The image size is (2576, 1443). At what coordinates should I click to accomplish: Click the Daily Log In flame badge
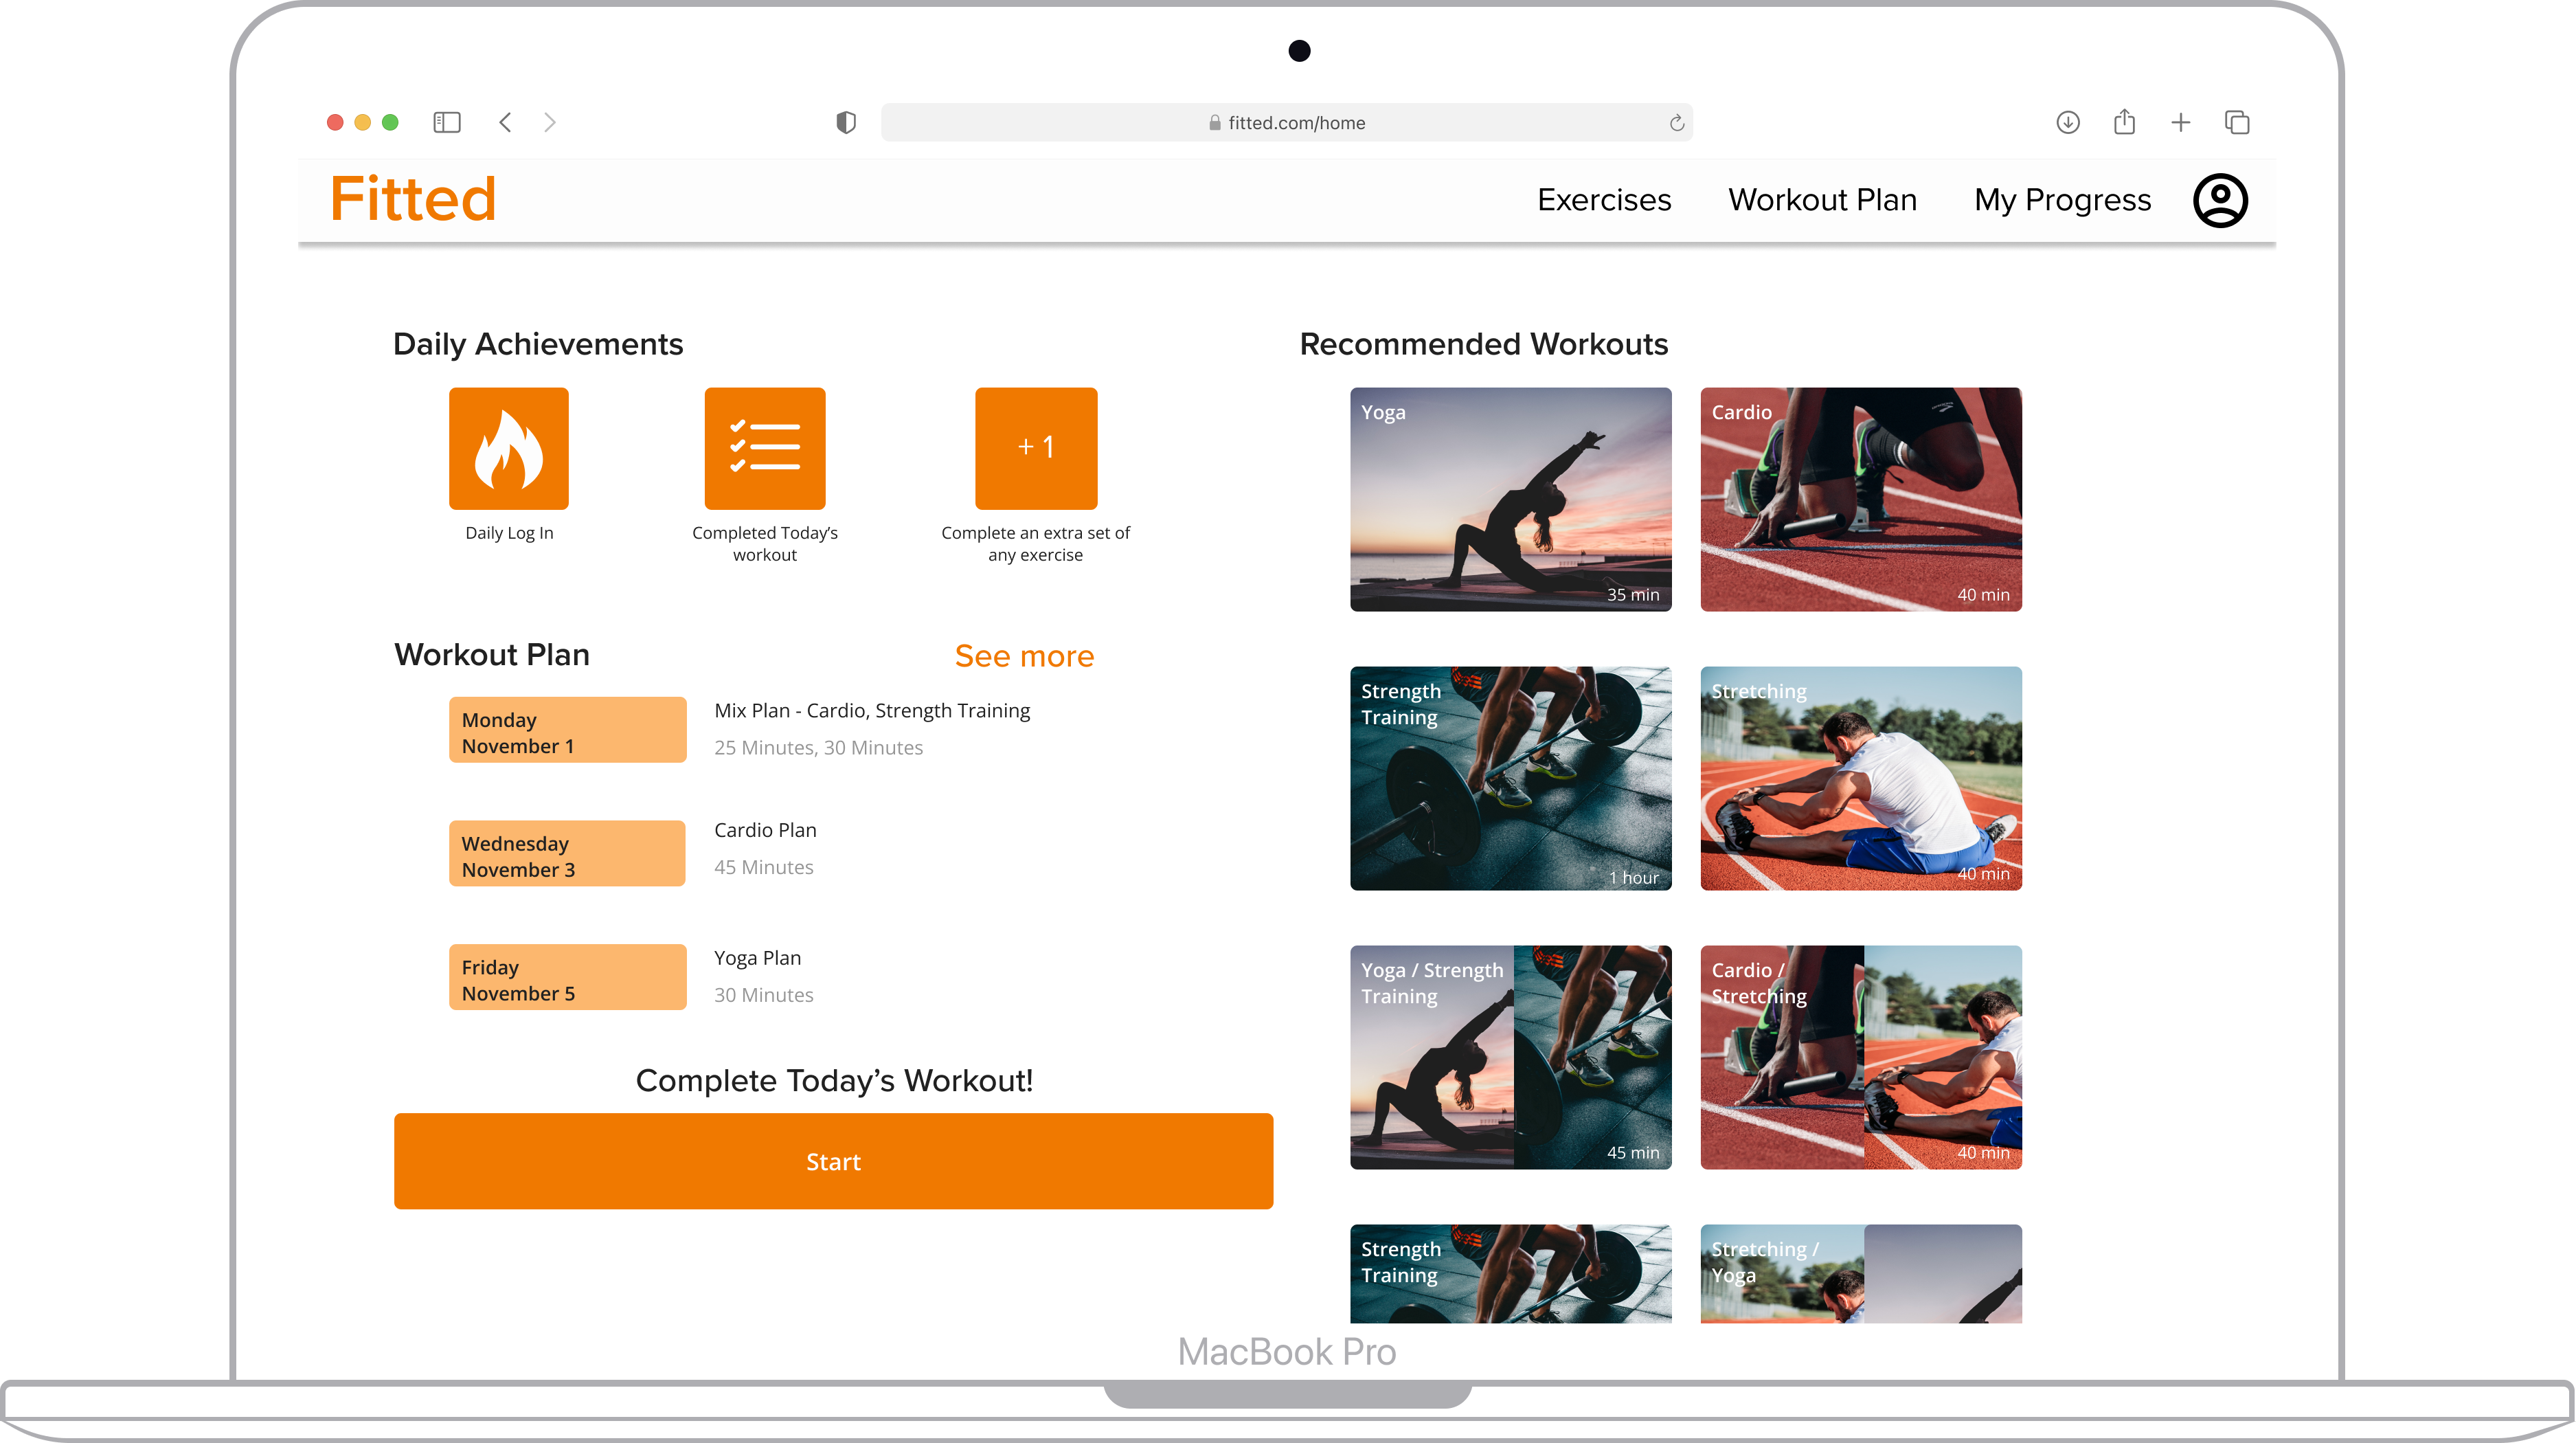[x=508, y=448]
